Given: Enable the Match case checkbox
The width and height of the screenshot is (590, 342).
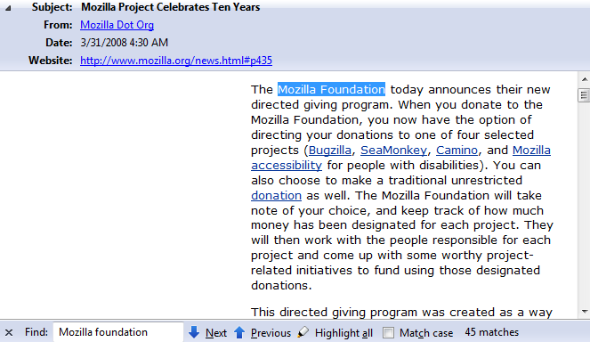Looking at the screenshot, I should click(x=388, y=333).
